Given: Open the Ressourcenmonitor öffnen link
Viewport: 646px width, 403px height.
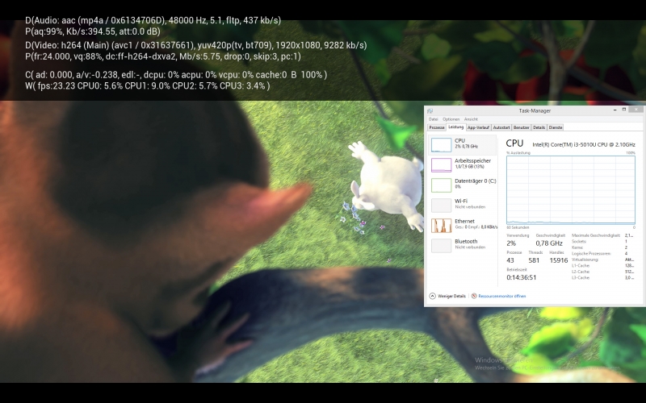Looking at the screenshot, I should tap(501, 296).
